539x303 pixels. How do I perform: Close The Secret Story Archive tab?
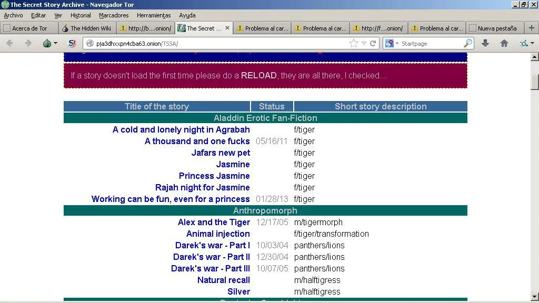pyautogui.click(x=227, y=28)
